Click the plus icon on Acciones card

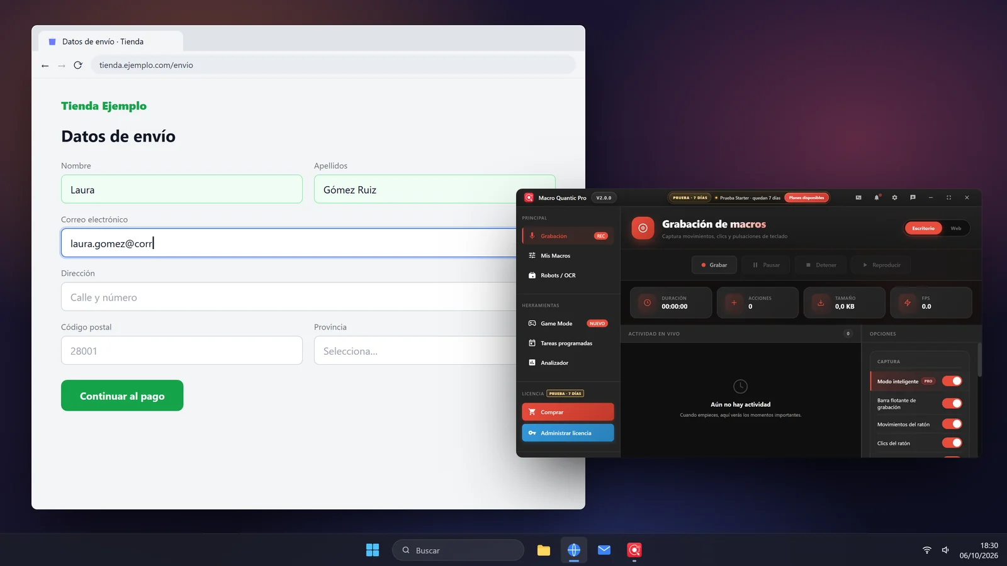coord(734,302)
